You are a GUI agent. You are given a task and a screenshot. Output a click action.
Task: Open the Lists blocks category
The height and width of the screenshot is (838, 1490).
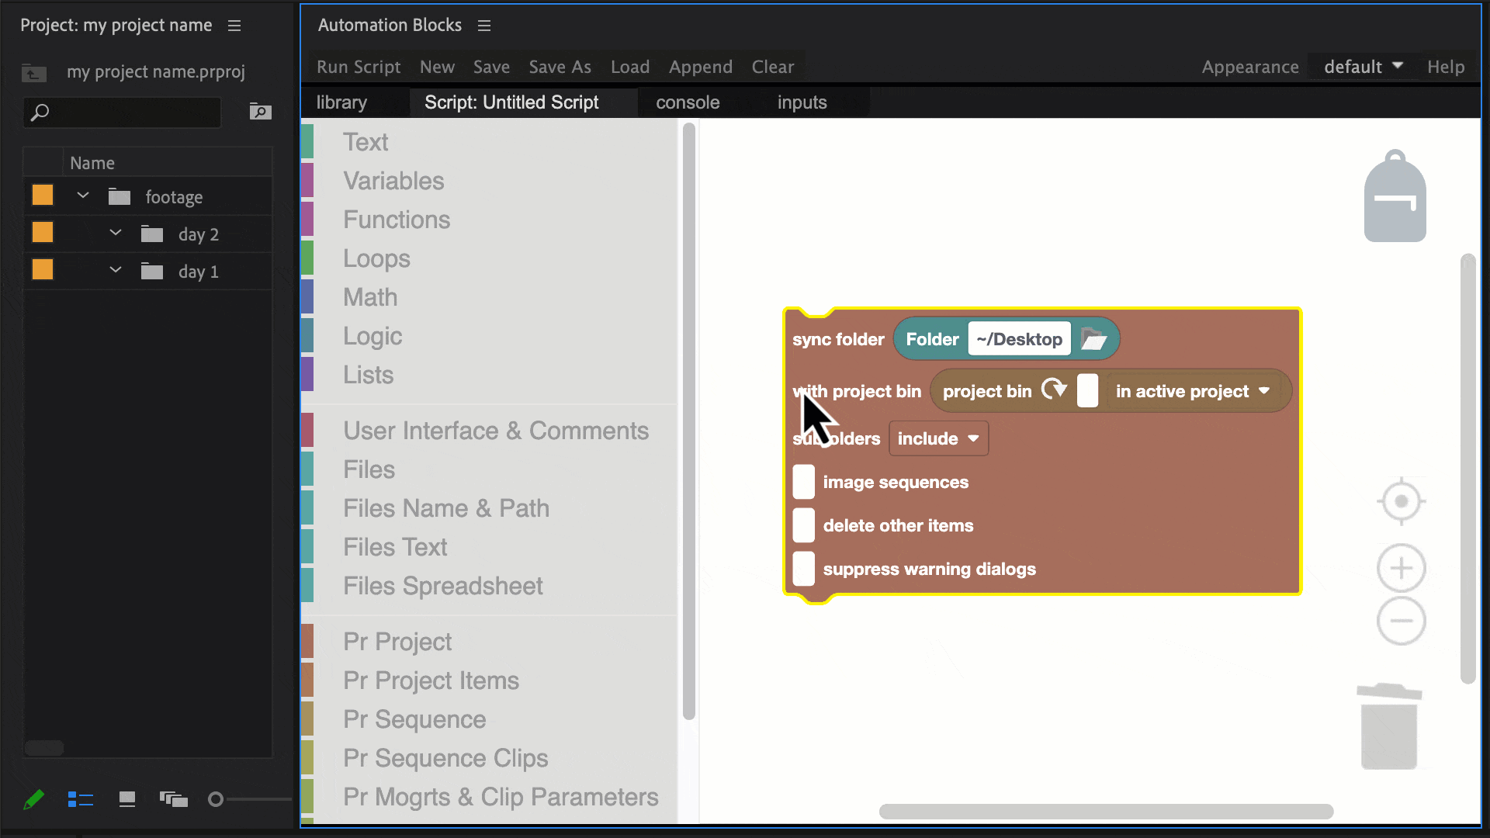pos(369,375)
